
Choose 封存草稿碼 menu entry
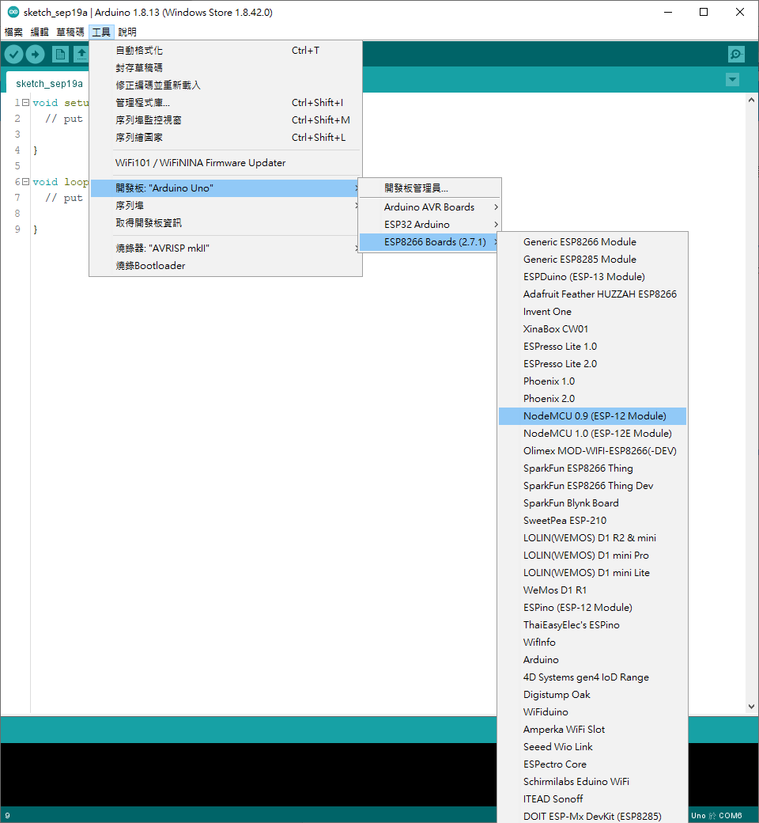[225, 68]
